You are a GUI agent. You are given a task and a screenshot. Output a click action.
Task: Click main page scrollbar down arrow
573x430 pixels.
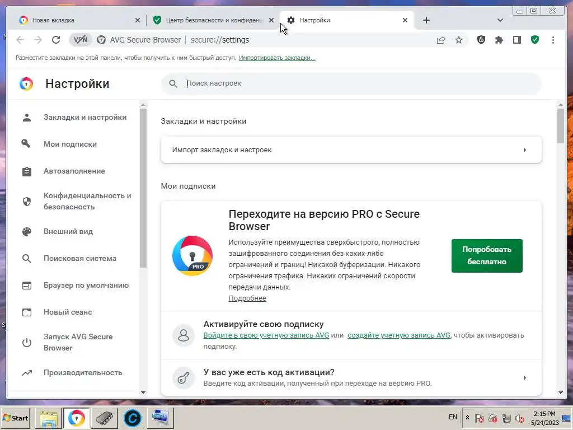[561, 392]
